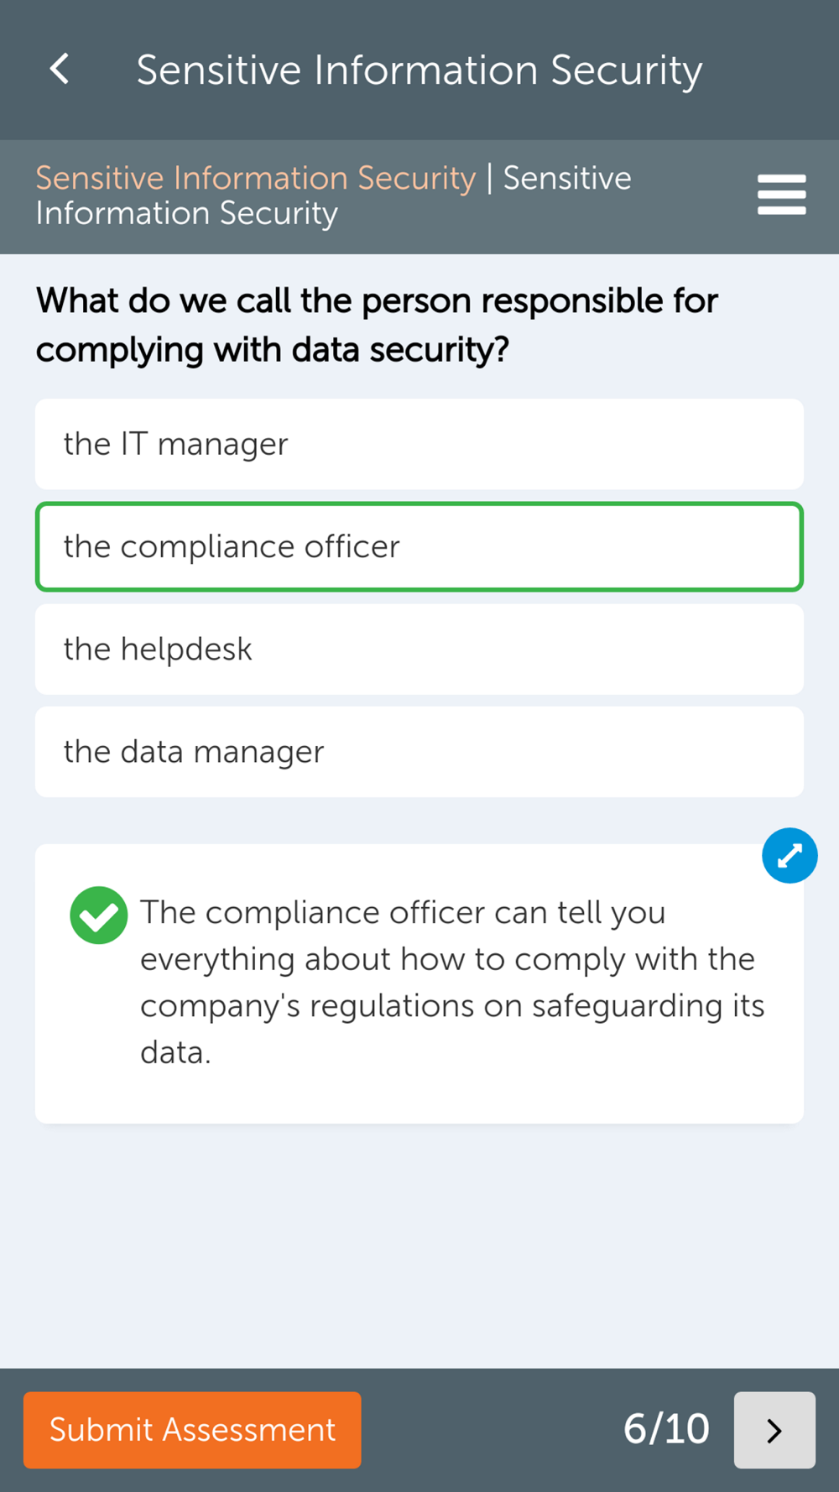Click the blank area below the feedback card

click(419, 1242)
